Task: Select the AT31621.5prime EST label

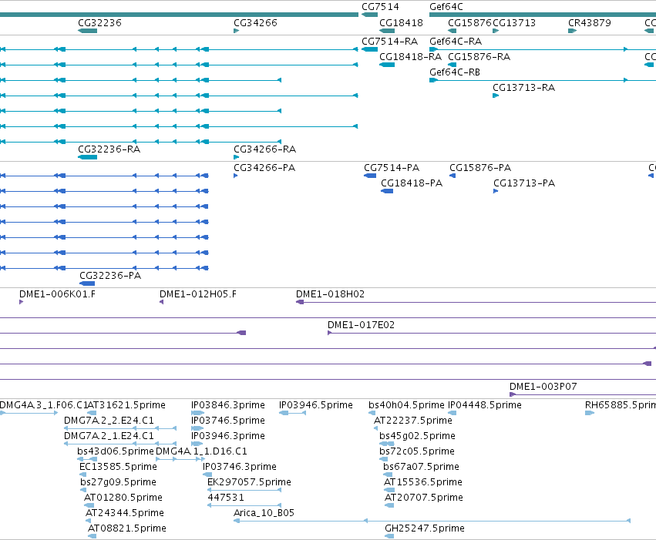Action: tap(126, 405)
